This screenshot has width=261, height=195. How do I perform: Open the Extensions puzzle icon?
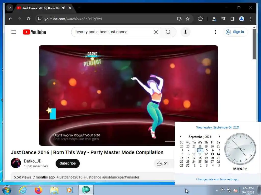[200, 19]
